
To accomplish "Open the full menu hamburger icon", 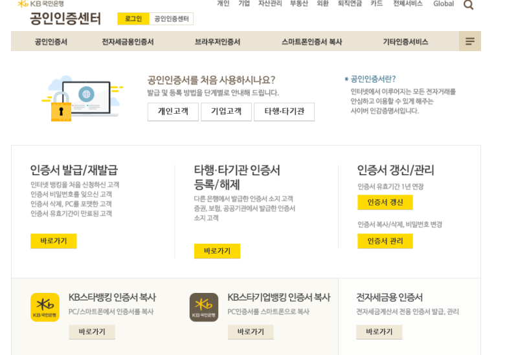I will tap(470, 41).
